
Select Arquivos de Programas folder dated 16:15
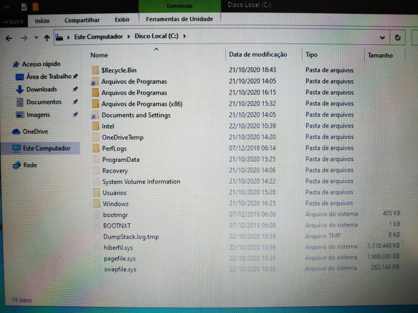(x=134, y=93)
